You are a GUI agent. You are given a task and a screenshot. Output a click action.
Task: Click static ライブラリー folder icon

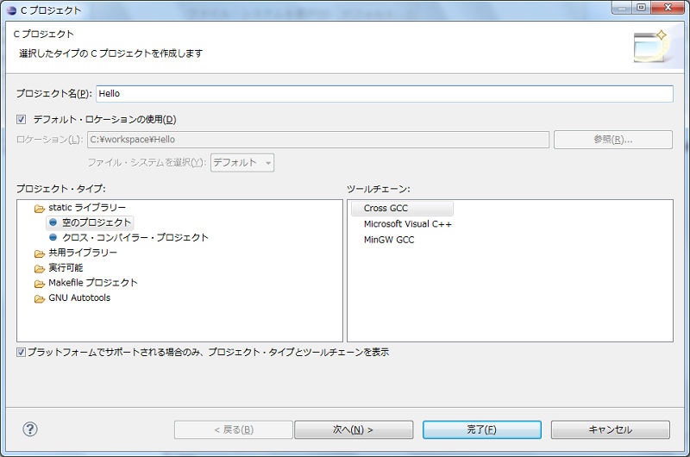[40, 208]
